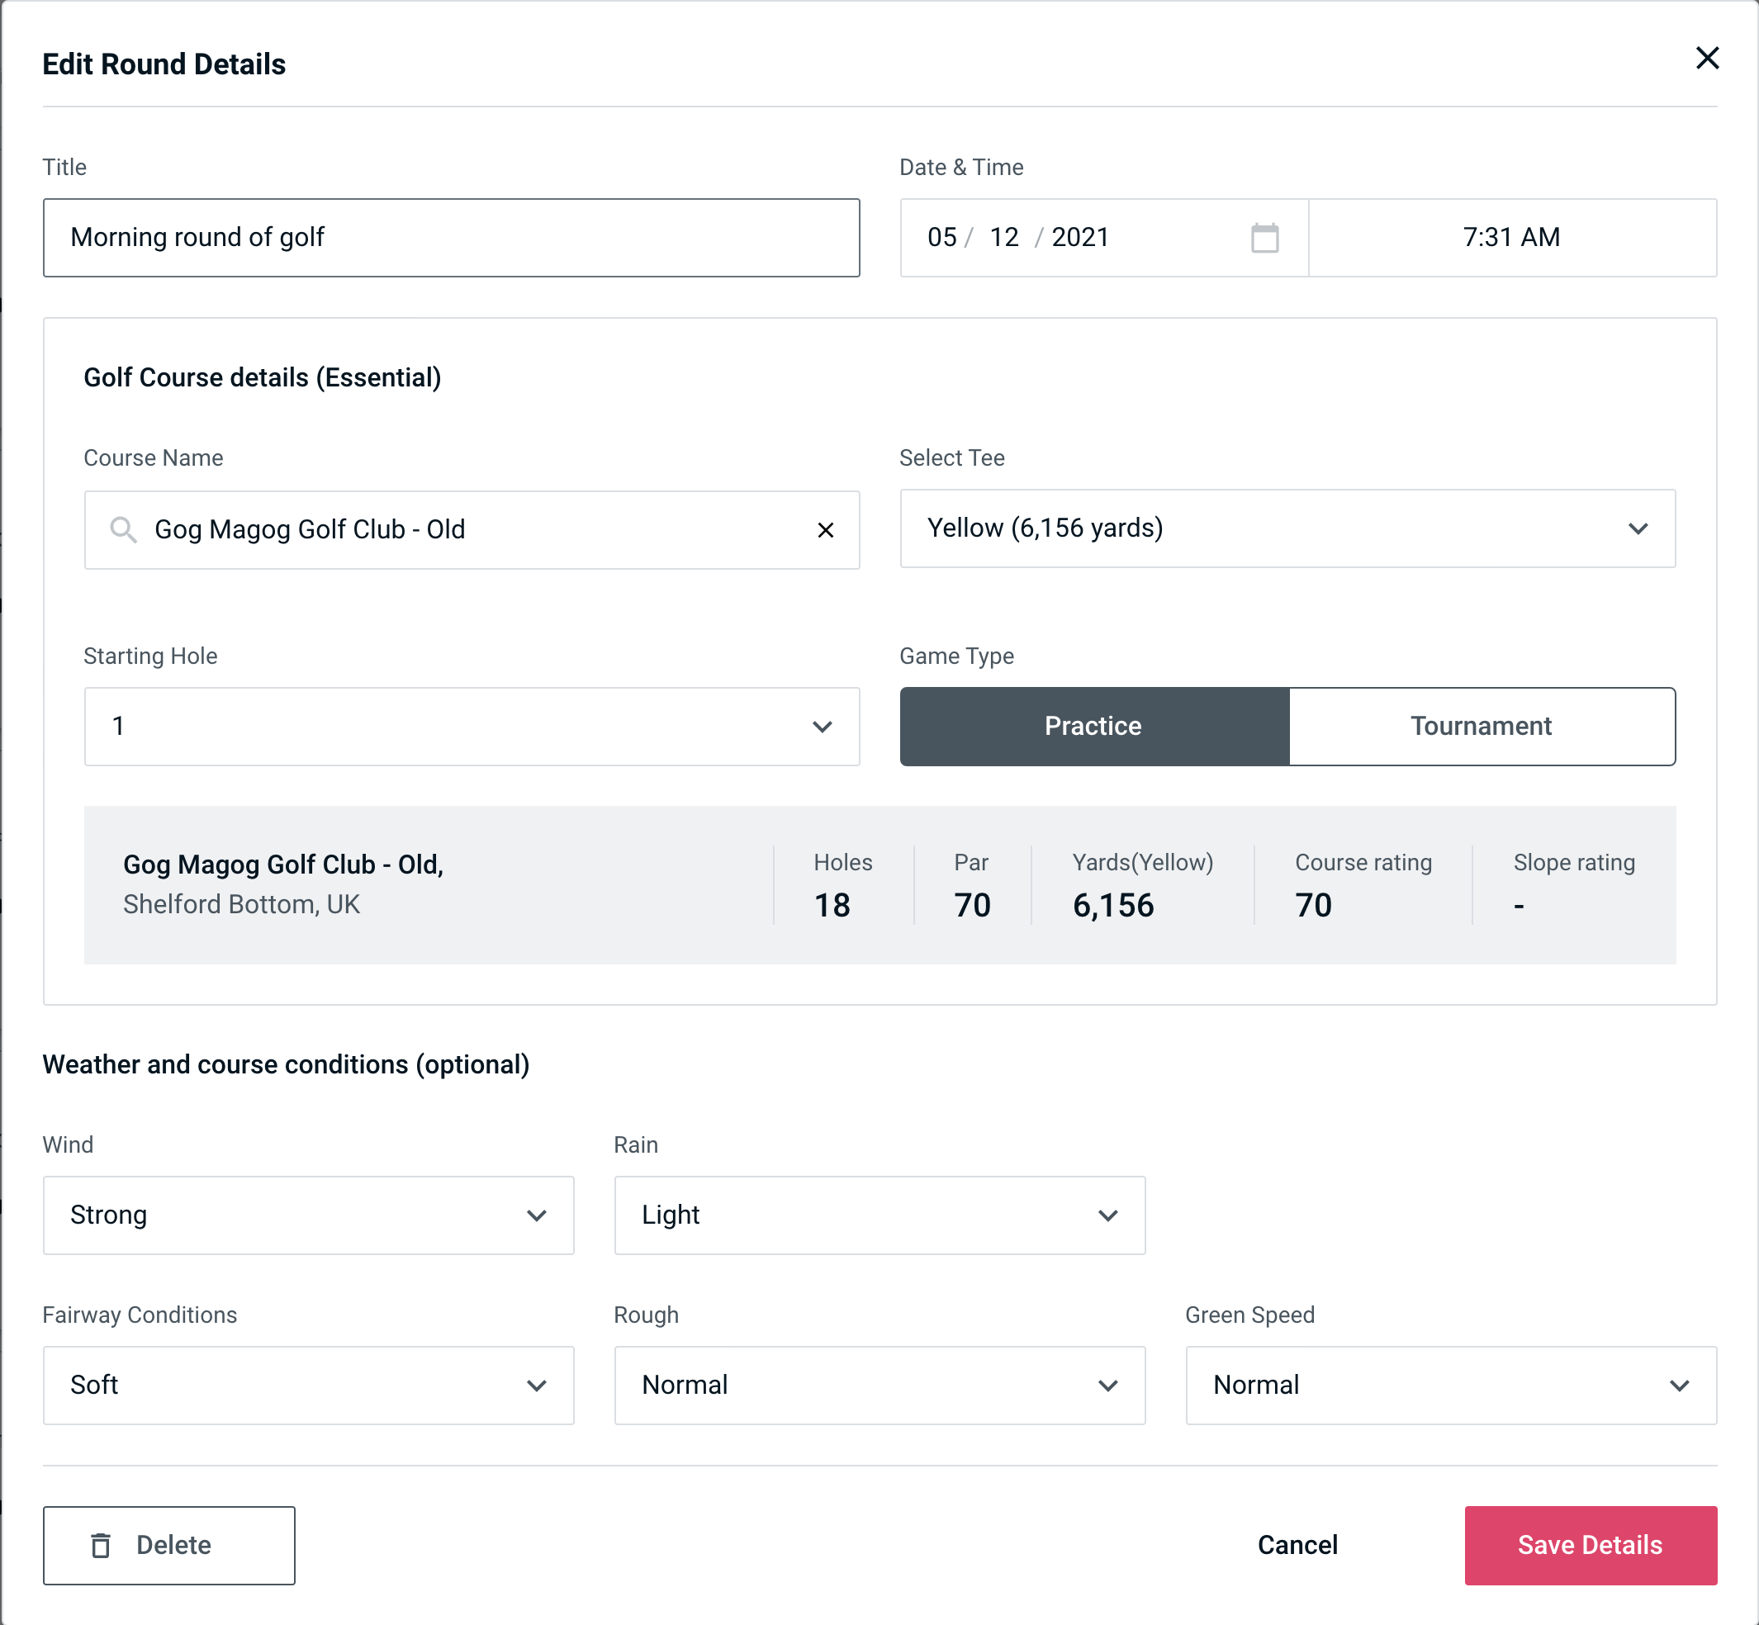Click the dropdown chevron for Wind condition
Viewport: 1759px width, 1625px height.
[538, 1216]
